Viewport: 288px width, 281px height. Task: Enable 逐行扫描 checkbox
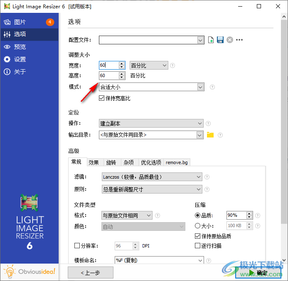[197, 246]
